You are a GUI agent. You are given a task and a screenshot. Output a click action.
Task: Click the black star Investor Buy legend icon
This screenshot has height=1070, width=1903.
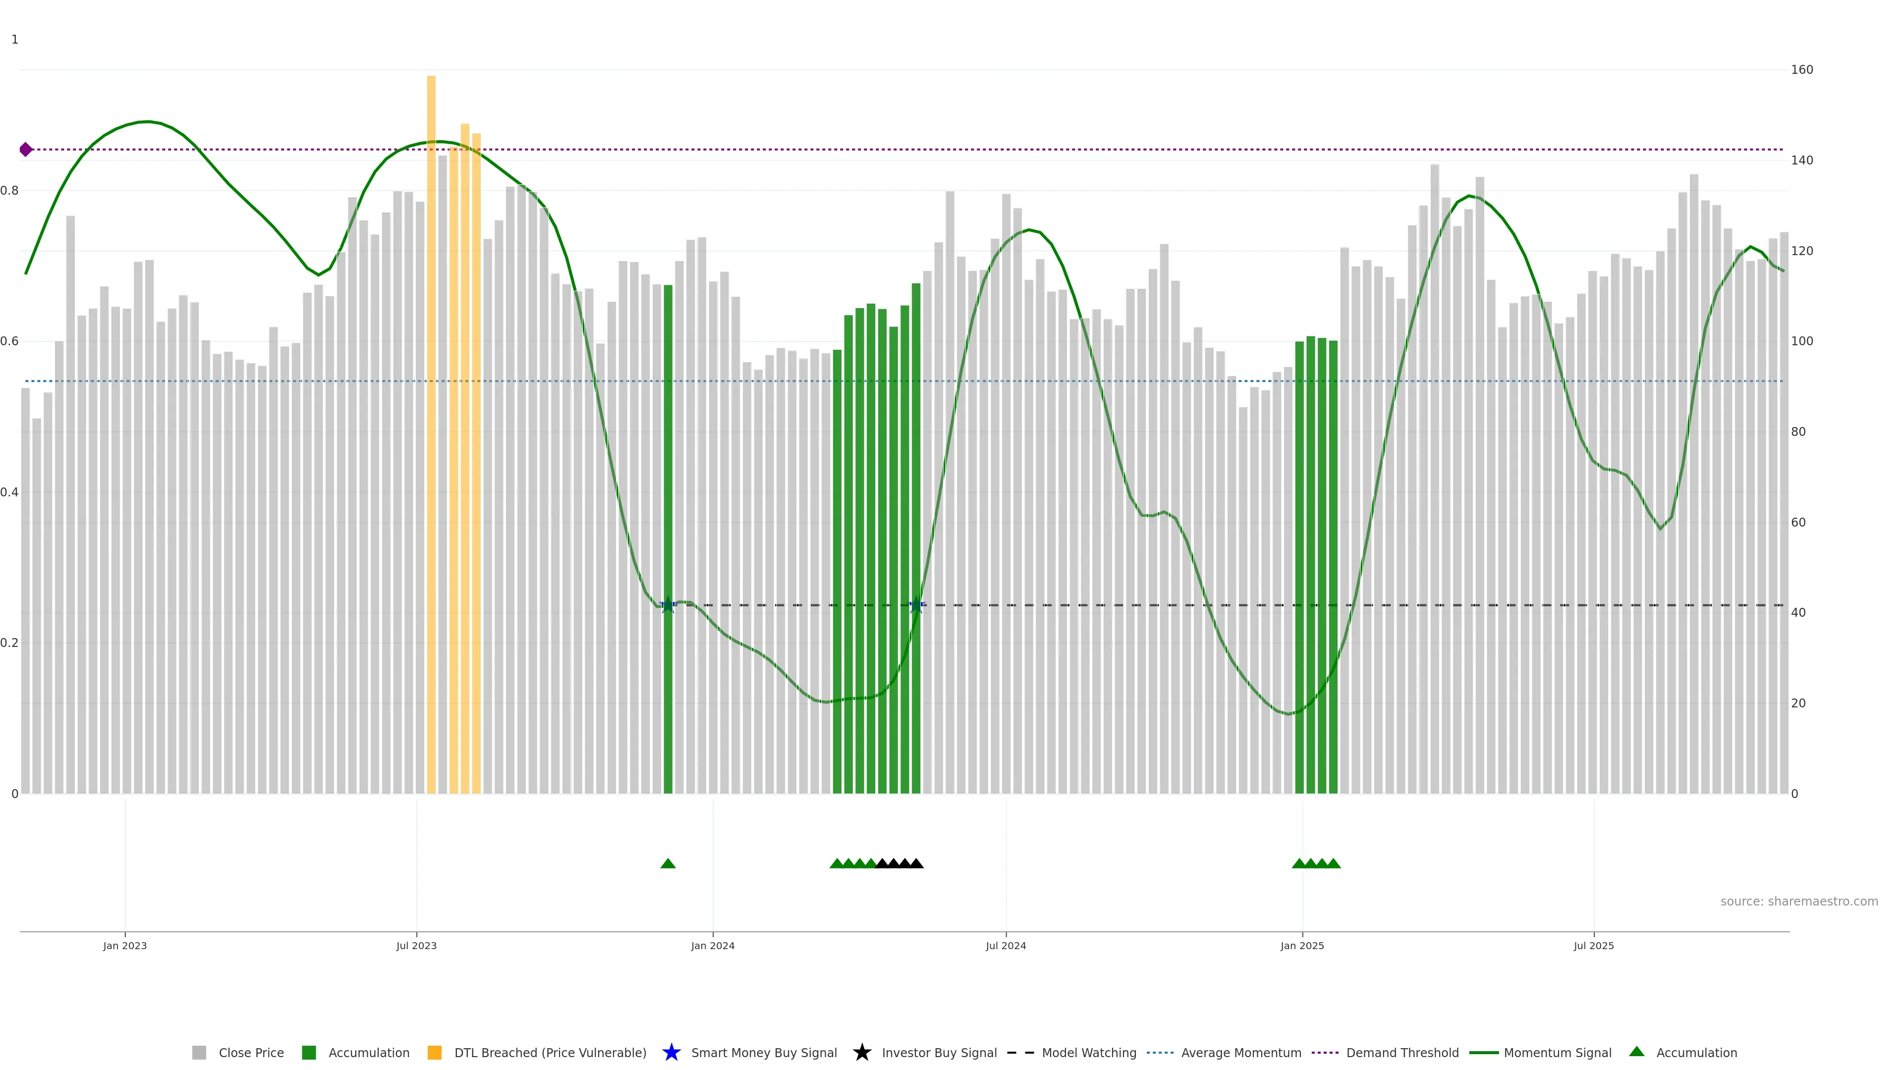click(x=861, y=1052)
